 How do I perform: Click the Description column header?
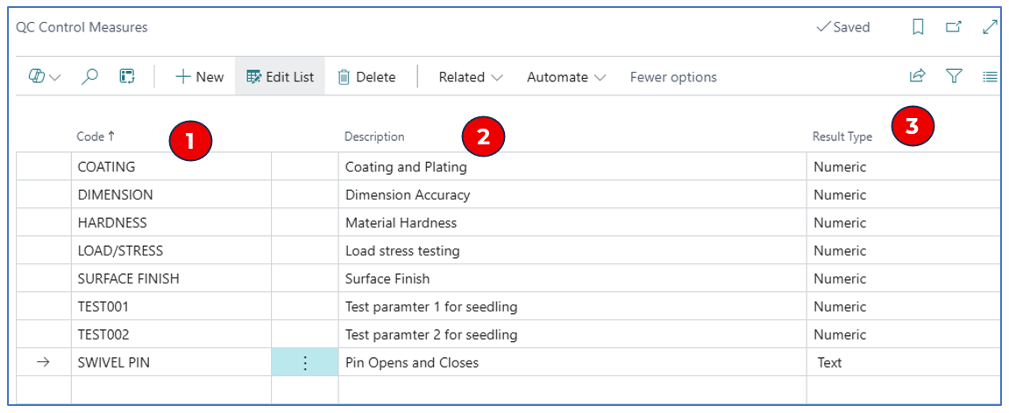374,136
